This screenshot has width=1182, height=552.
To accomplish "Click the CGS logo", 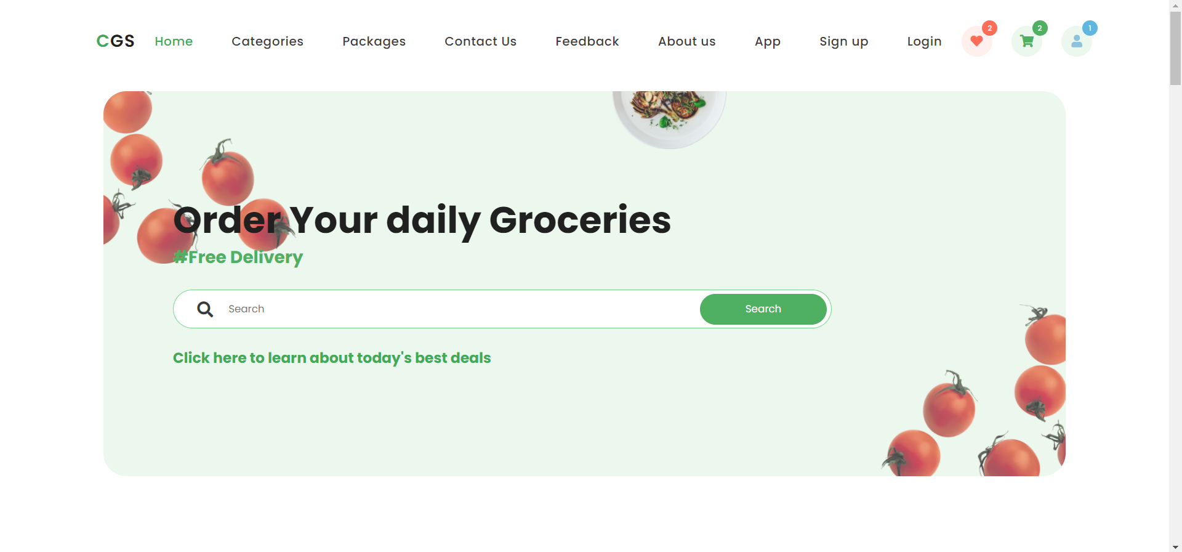I will tap(115, 41).
